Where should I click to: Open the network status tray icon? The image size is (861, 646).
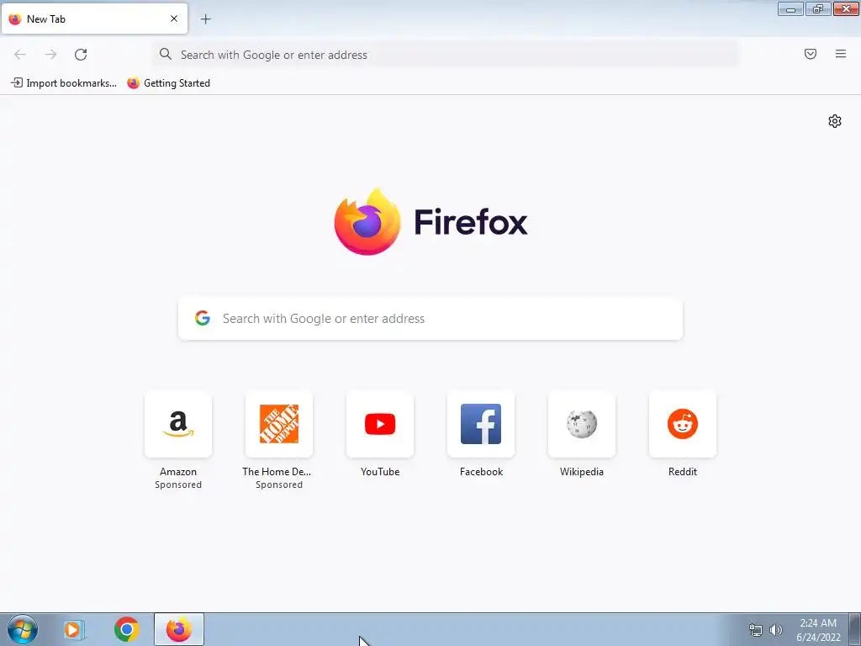(756, 630)
